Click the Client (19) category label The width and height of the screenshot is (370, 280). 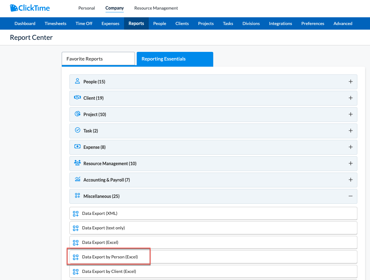coord(94,98)
